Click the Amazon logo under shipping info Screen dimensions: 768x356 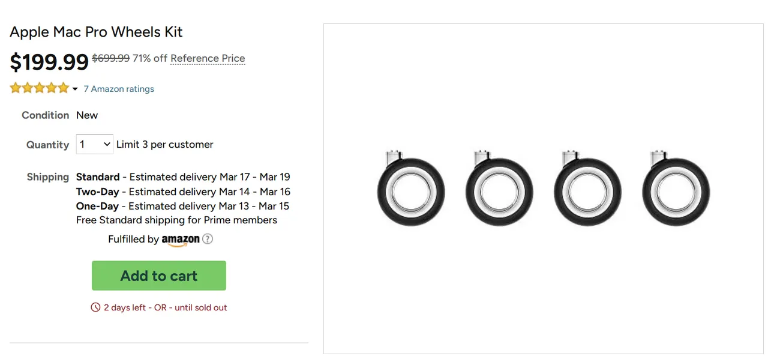pos(181,240)
